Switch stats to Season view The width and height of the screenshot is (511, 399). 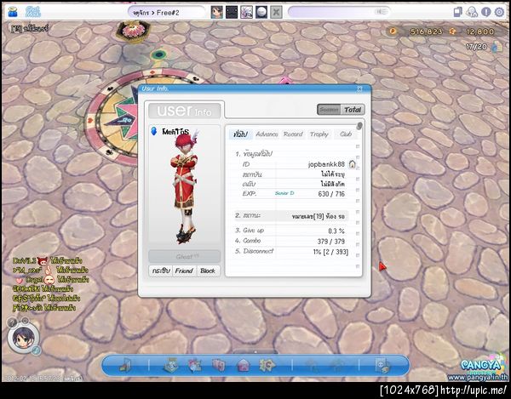tap(329, 110)
